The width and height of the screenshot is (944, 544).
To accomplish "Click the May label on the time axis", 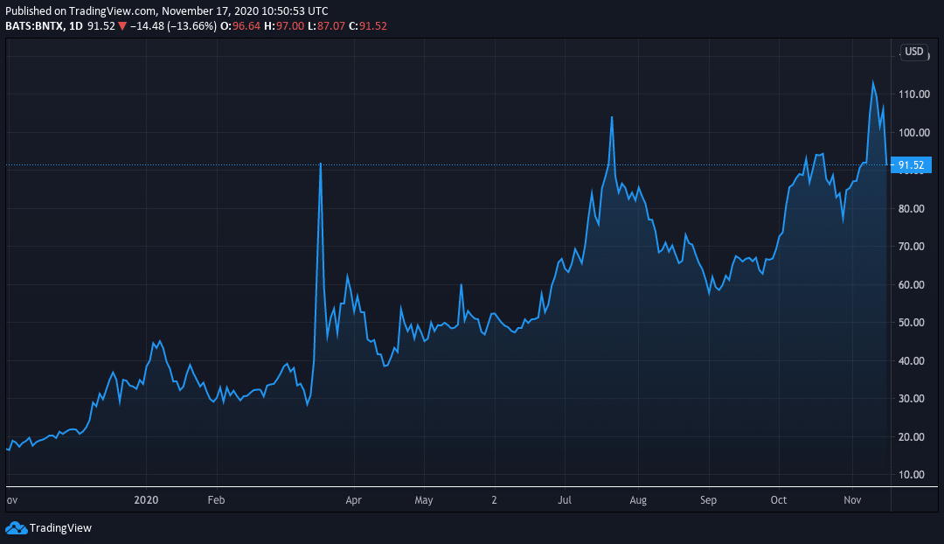I will pyautogui.click(x=424, y=500).
